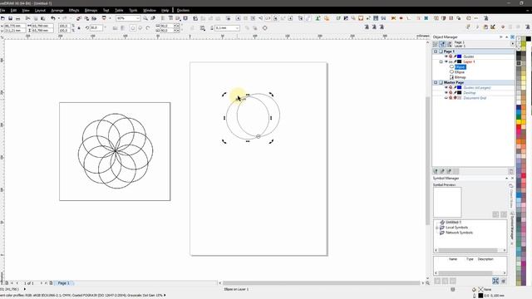Viewport: 532px width, 299px height.
Task: Click the Wrap text icon in property bar
Action: click(x=203, y=28)
